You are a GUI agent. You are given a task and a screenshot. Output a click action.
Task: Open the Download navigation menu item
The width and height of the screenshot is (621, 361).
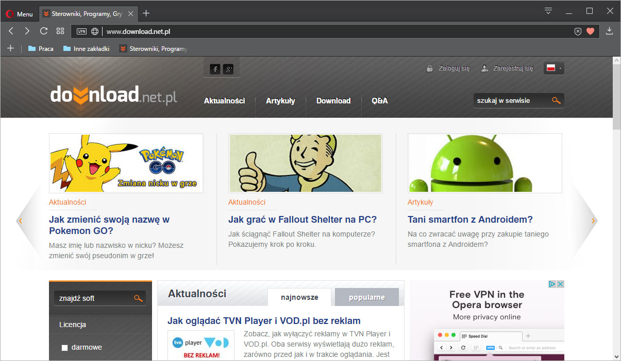[x=333, y=101]
